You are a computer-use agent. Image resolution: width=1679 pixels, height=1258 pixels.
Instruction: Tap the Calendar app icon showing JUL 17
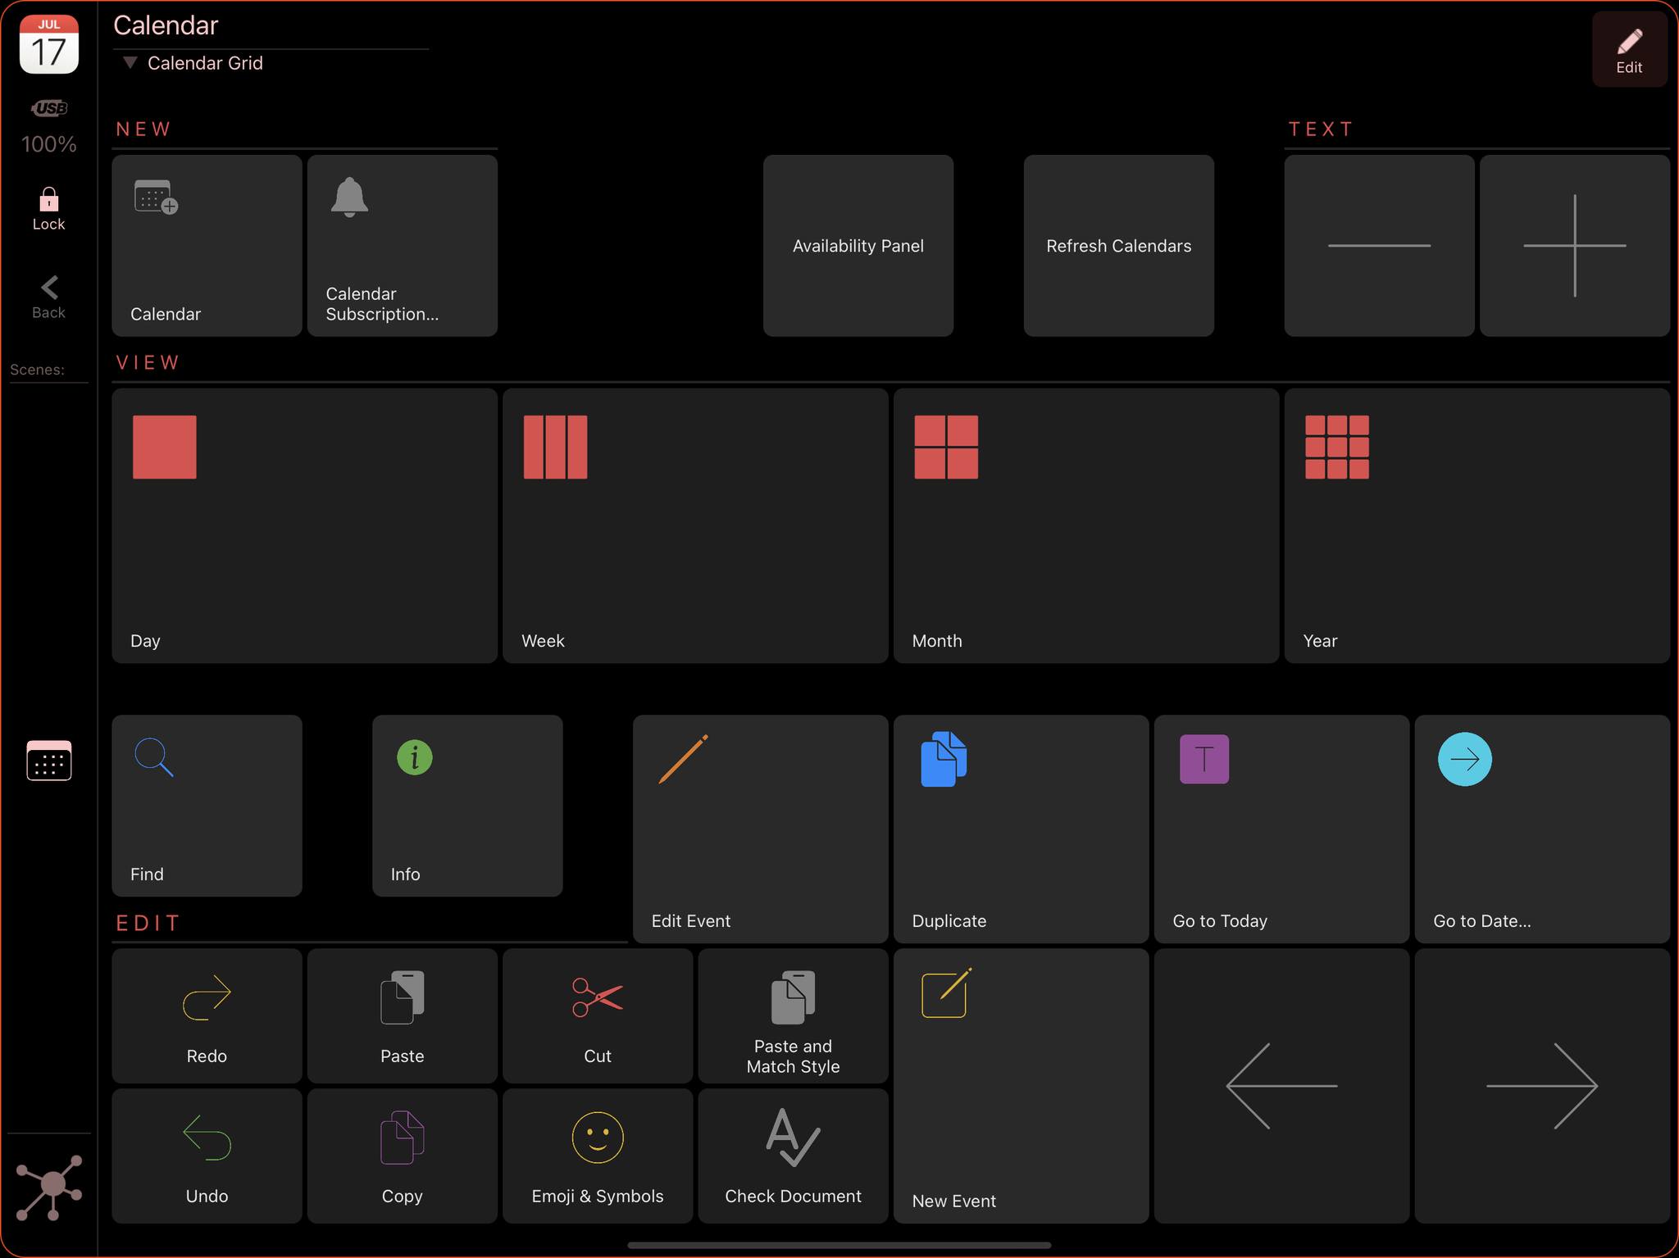pyautogui.click(x=49, y=44)
